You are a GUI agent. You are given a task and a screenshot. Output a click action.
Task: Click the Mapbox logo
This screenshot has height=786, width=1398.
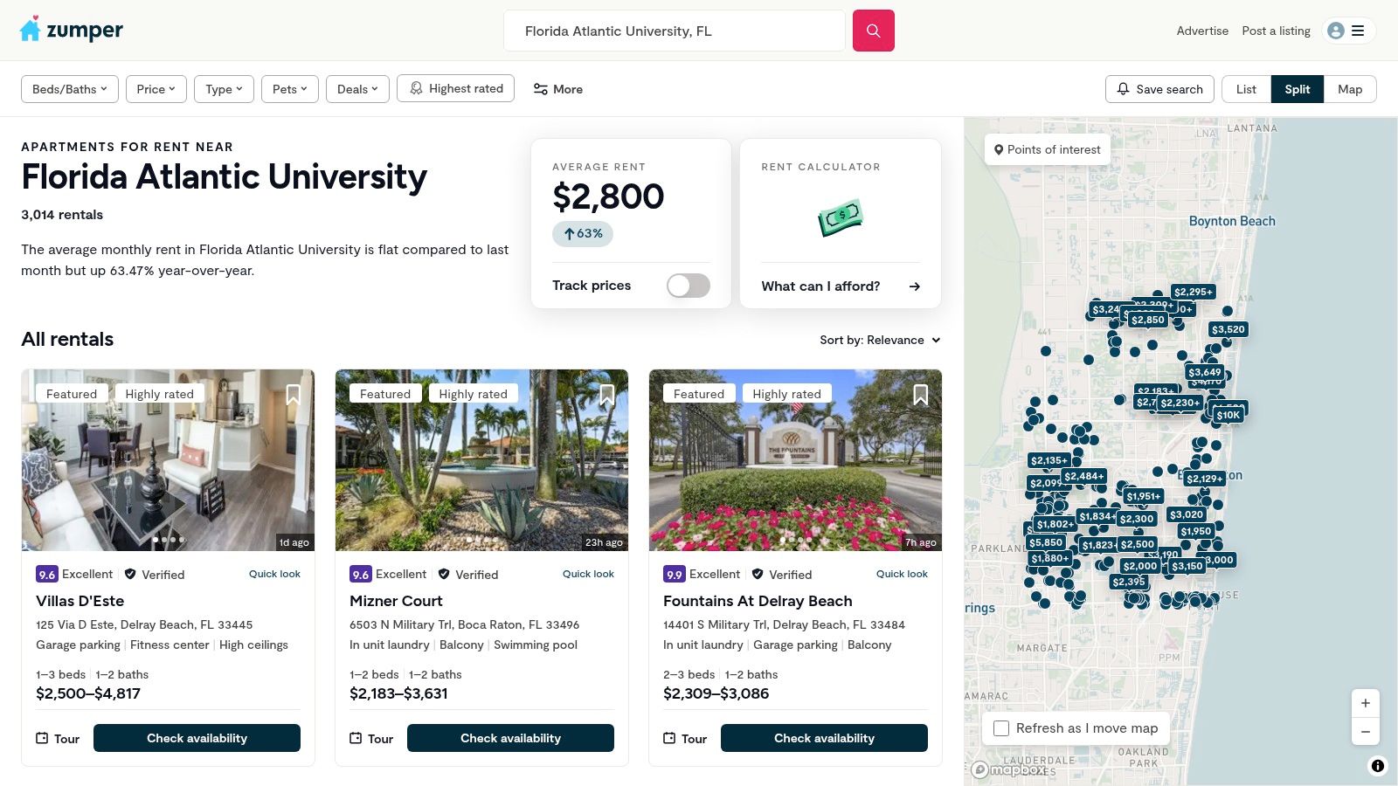(x=1007, y=769)
